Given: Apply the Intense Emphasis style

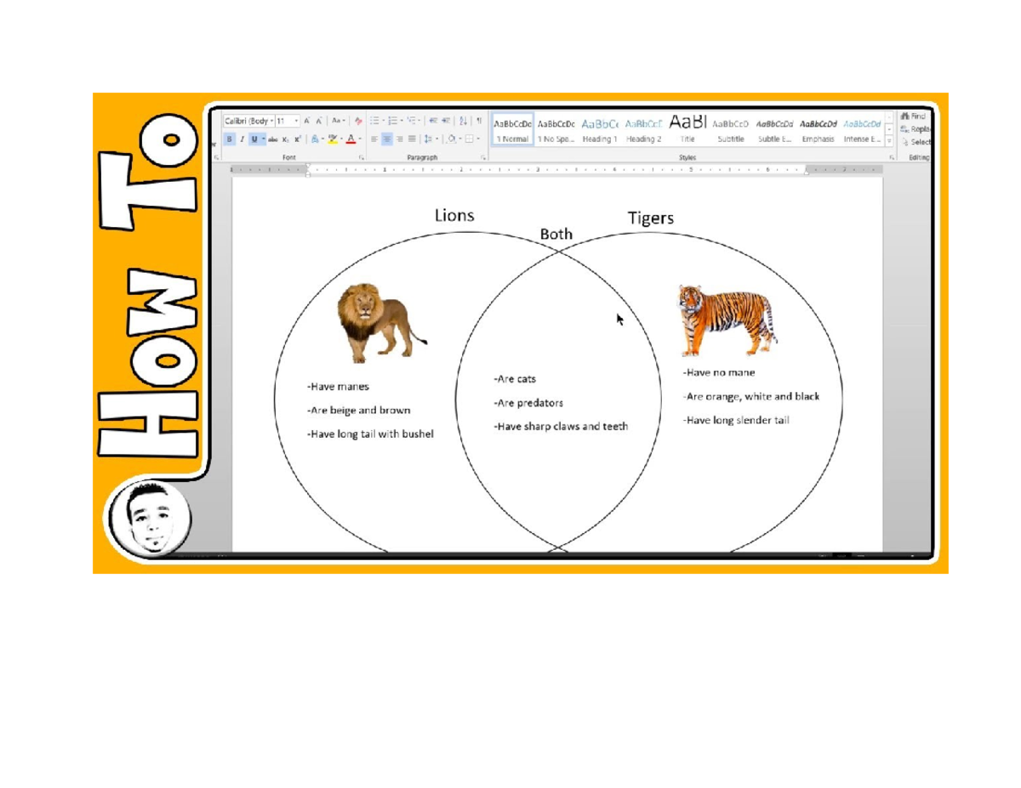Looking at the screenshot, I should point(862,129).
